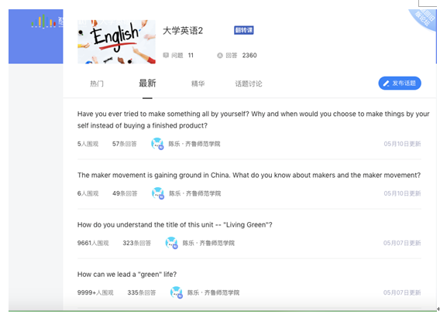Viewport: 440px width, 314px height.
Task: Switch to the 精华 tab
Action: click(198, 84)
